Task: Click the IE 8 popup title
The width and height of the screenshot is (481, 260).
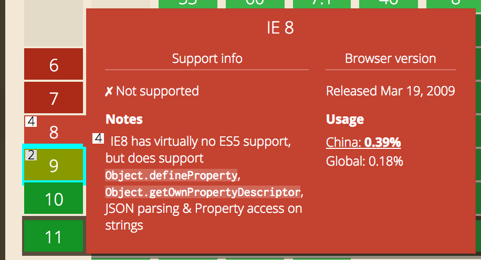Action: (x=280, y=28)
